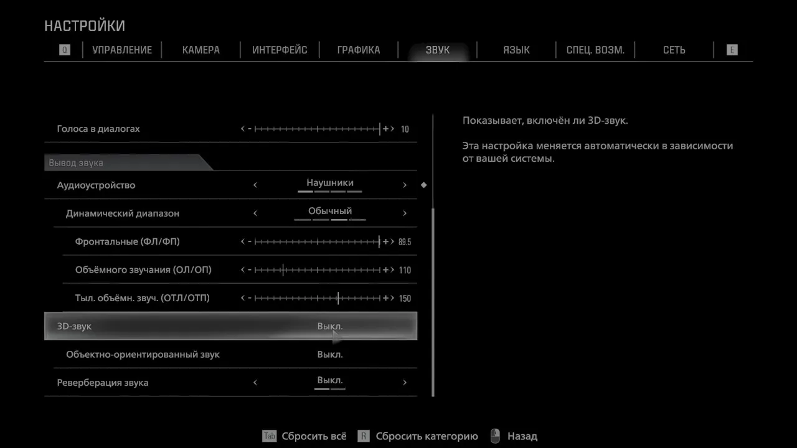Viewport: 797px width, 448px height.
Task: Click the Голоса в диалогах slider track
Action: tap(318, 129)
